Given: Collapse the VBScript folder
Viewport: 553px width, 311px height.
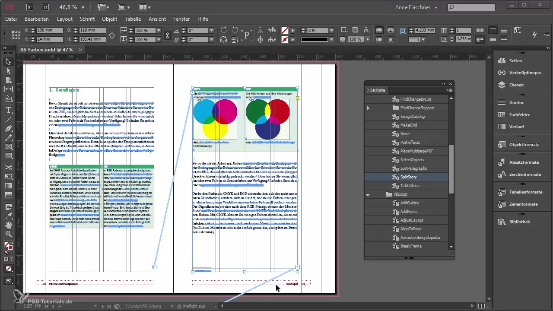Looking at the screenshot, I should tap(368, 194).
